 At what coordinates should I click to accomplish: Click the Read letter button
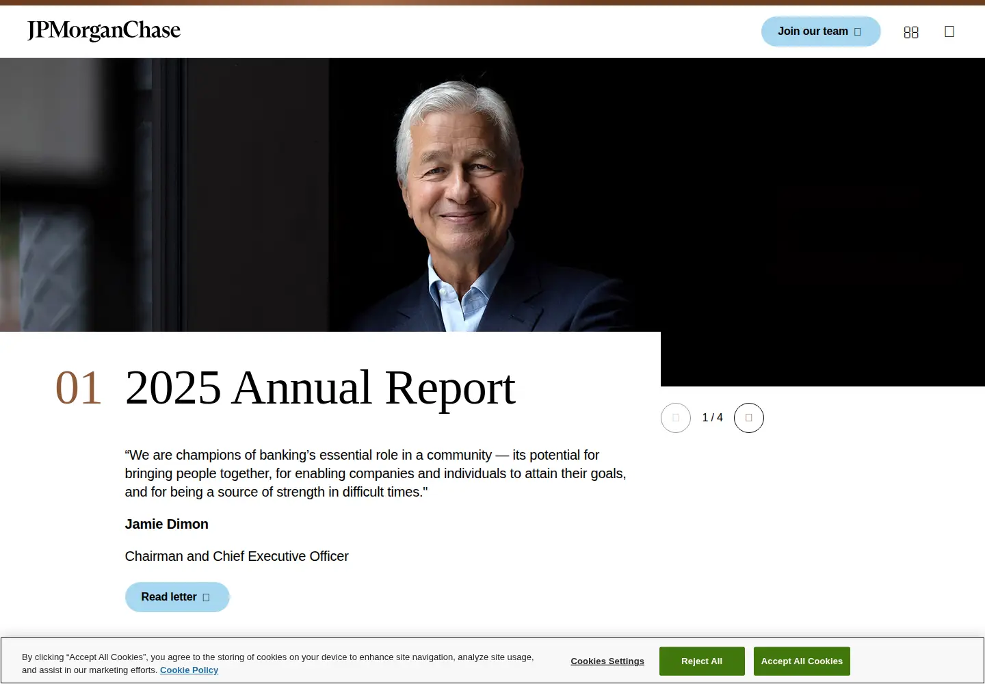tap(177, 597)
